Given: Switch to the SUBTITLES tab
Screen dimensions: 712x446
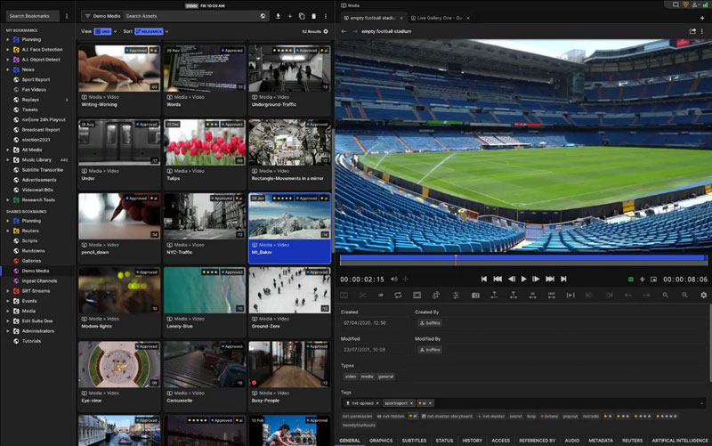Looking at the screenshot, I should (414, 440).
